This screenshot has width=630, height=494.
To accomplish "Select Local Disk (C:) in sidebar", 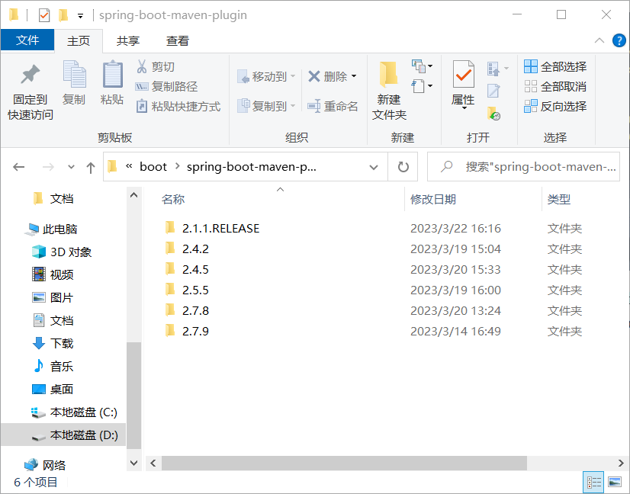I will [74, 412].
